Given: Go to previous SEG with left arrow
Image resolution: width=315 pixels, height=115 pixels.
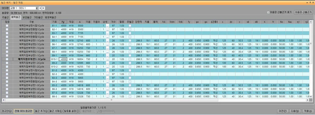Looking at the screenshot, I should (40, 8).
